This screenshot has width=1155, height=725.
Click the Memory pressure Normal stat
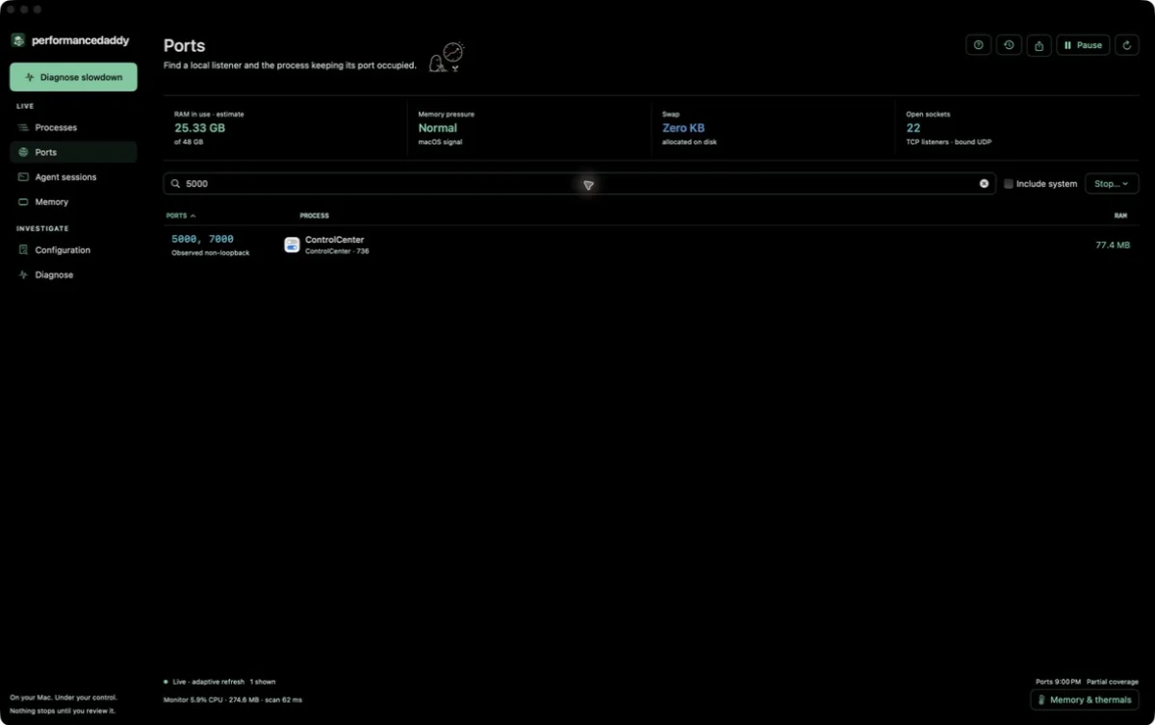coord(438,128)
